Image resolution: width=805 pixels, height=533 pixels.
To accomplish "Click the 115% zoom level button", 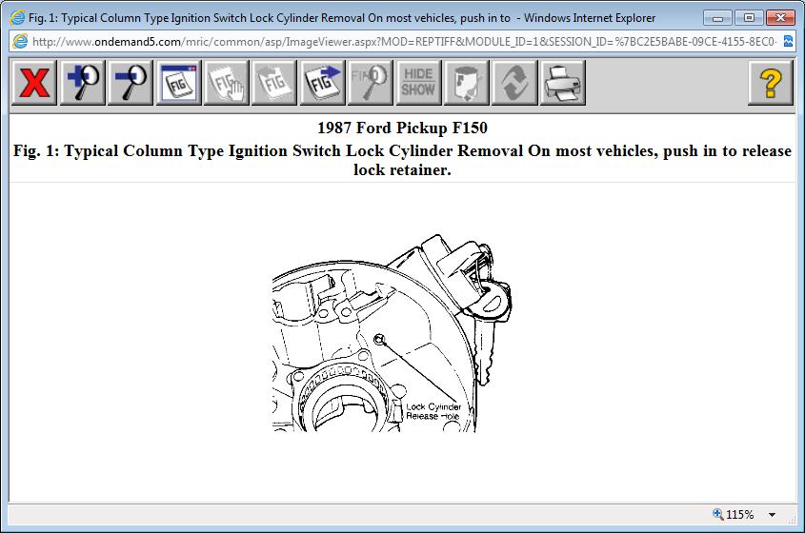I will pyautogui.click(x=734, y=515).
